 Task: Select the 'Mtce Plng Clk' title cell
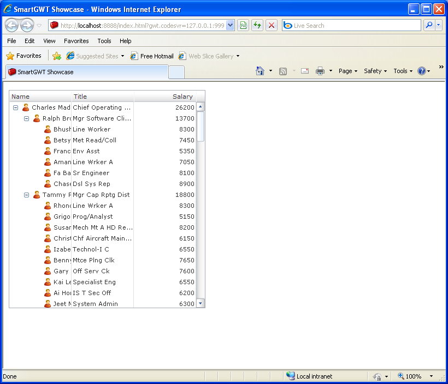click(x=103, y=260)
